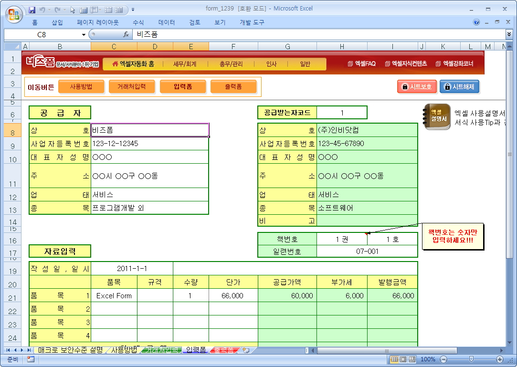Select Normal view button in status bar

tap(395, 359)
